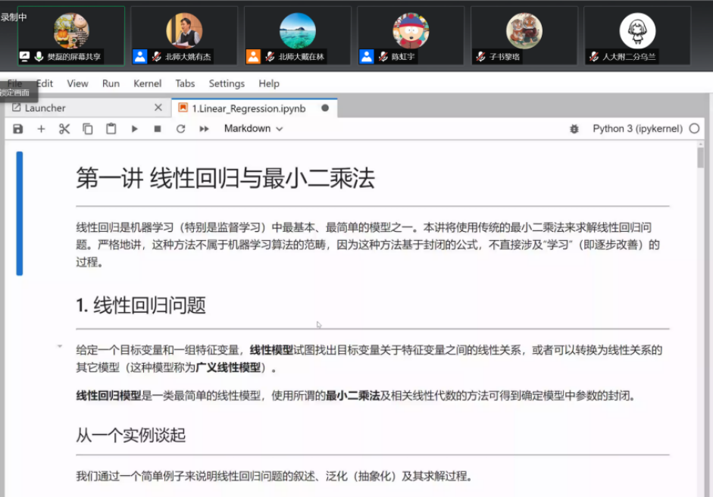Close the Launcher tab
Image resolution: width=713 pixels, height=497 pixels.
158,108
